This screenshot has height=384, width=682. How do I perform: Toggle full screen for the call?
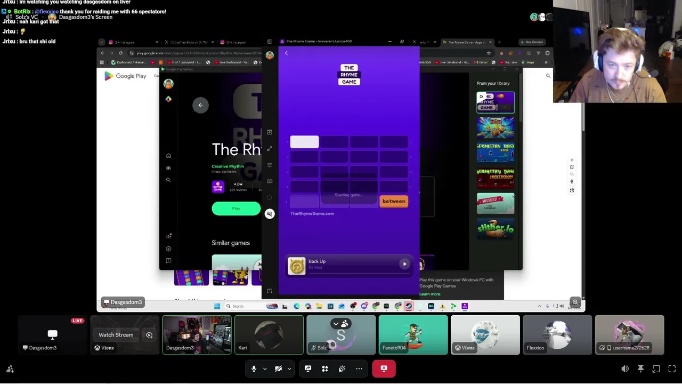672,369
